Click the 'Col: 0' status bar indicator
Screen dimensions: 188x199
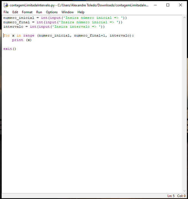[x=181, y=196]
